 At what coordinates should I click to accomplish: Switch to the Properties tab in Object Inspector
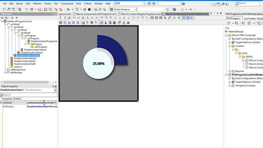coord(7,99)
